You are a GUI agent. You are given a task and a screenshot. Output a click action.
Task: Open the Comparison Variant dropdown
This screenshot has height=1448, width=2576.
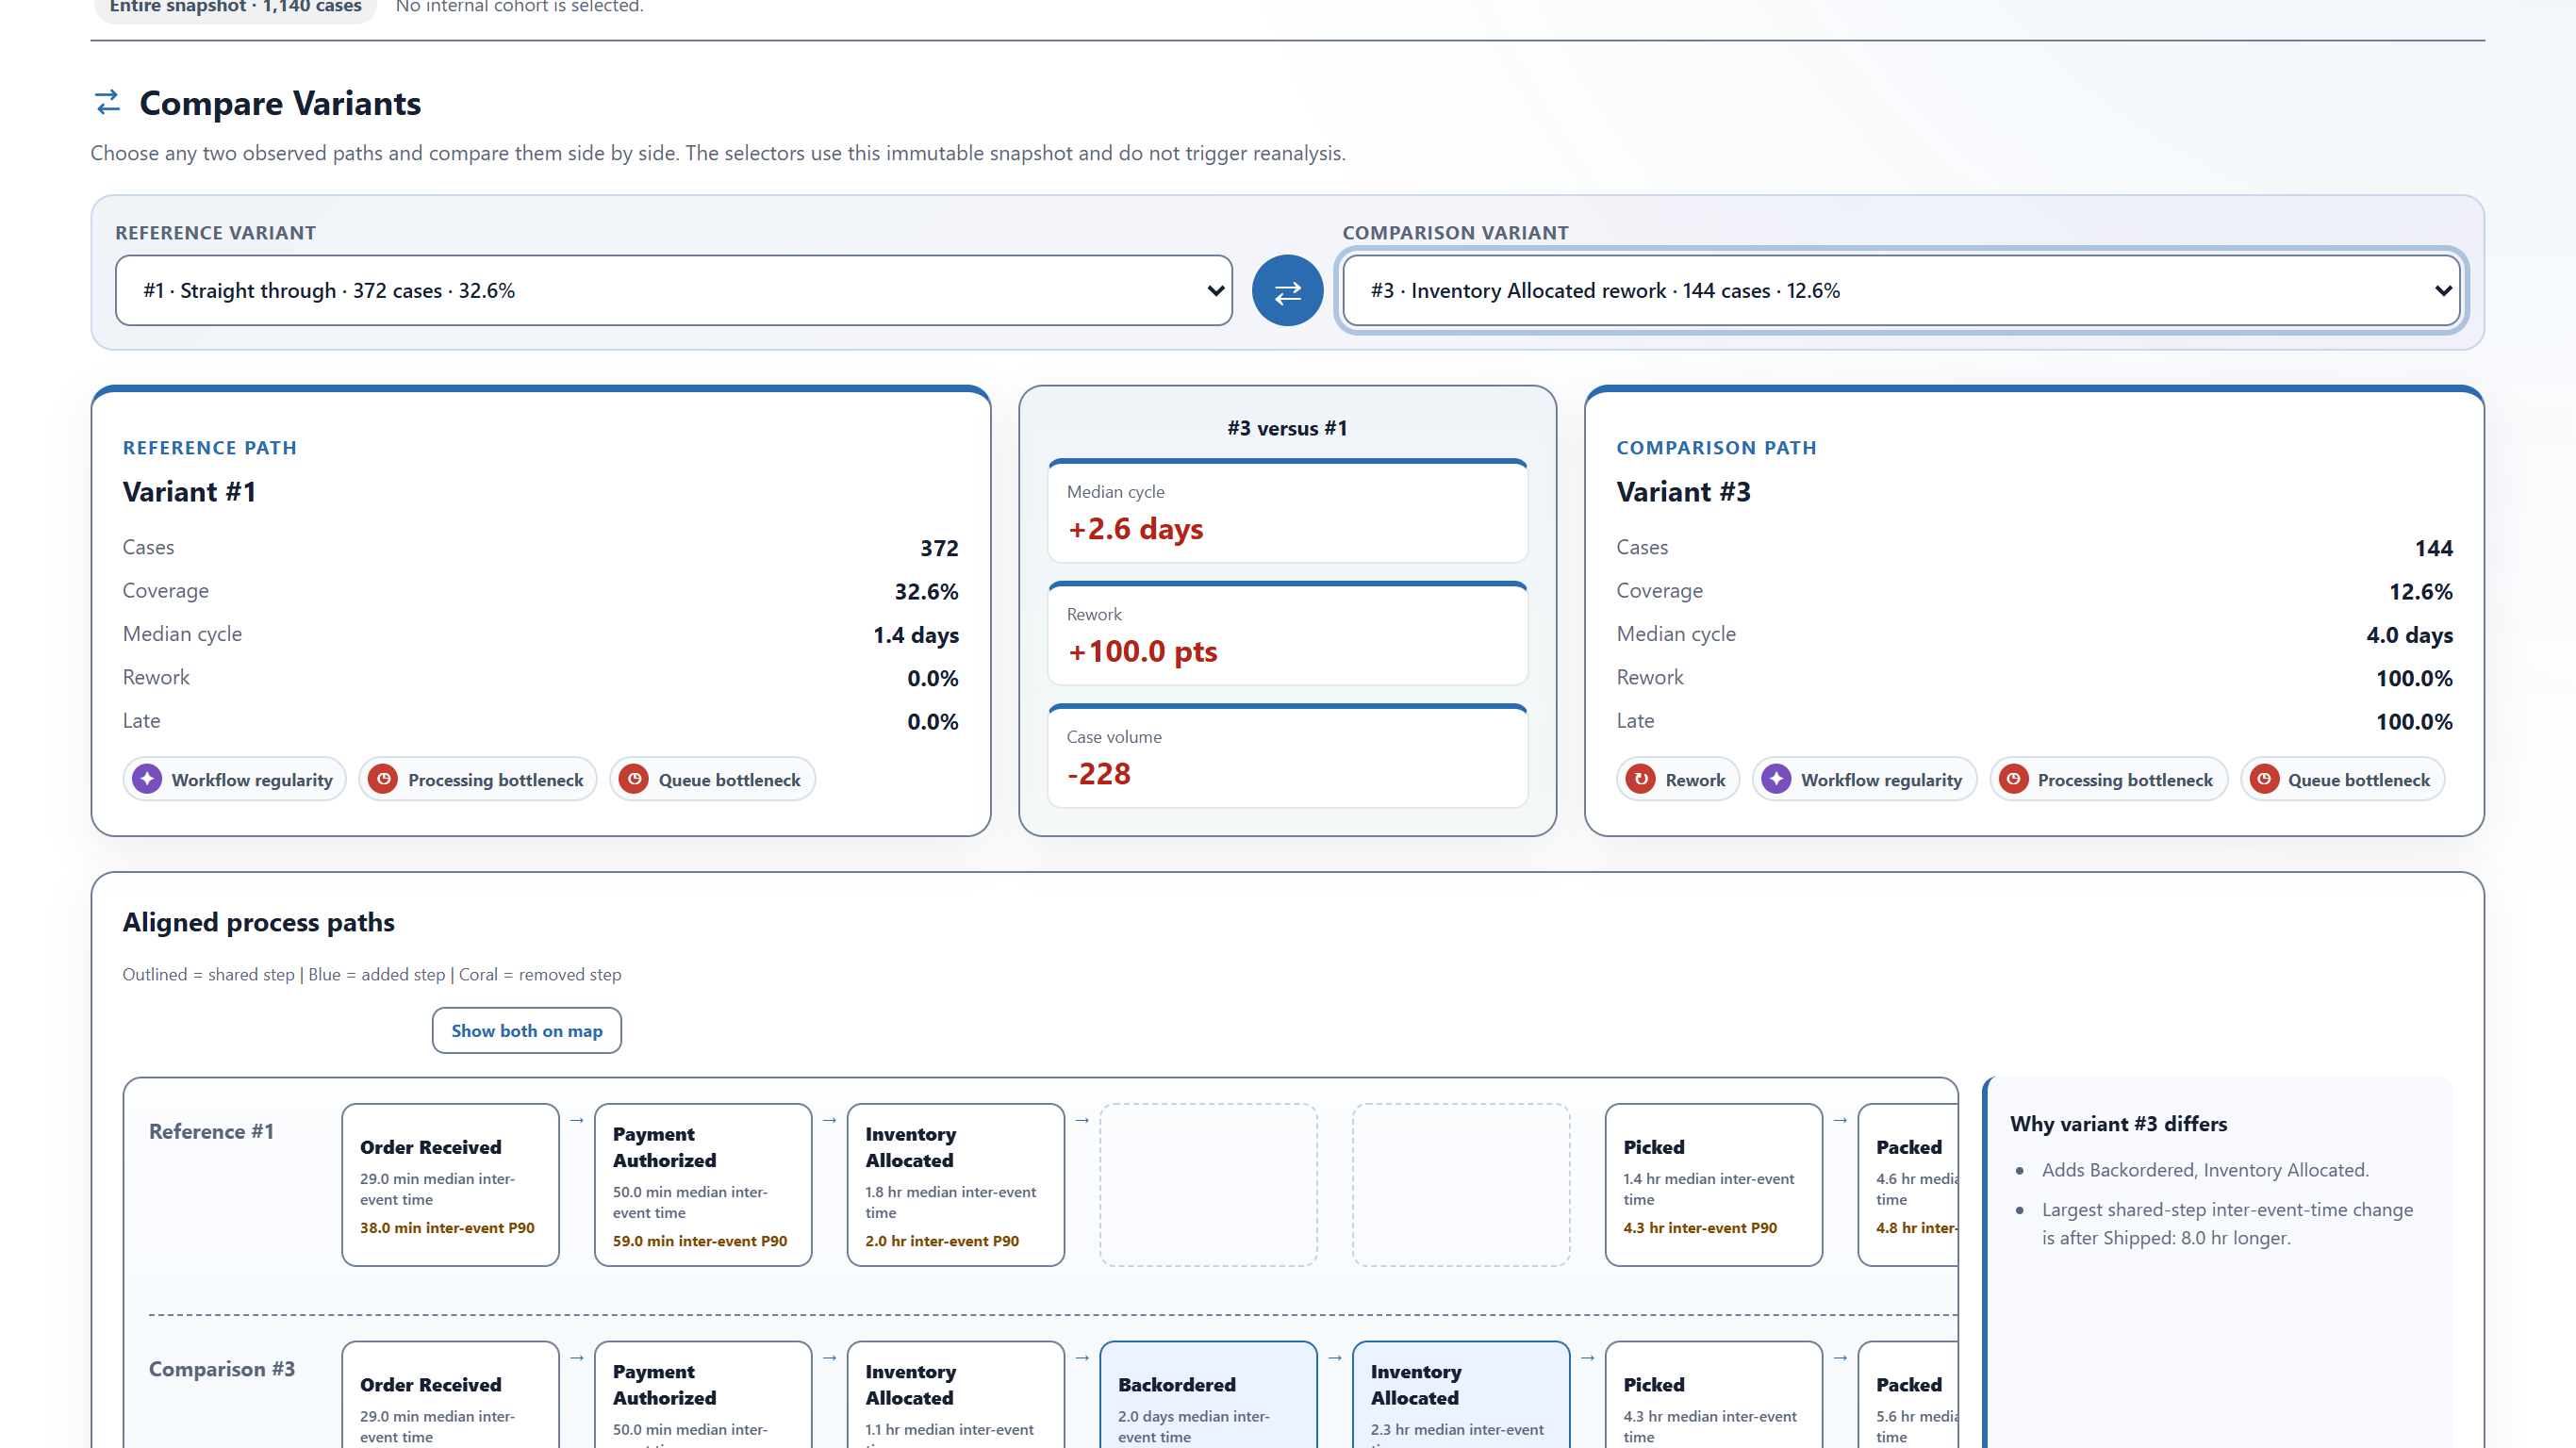pyautogui.click(x=1901, y=290)
